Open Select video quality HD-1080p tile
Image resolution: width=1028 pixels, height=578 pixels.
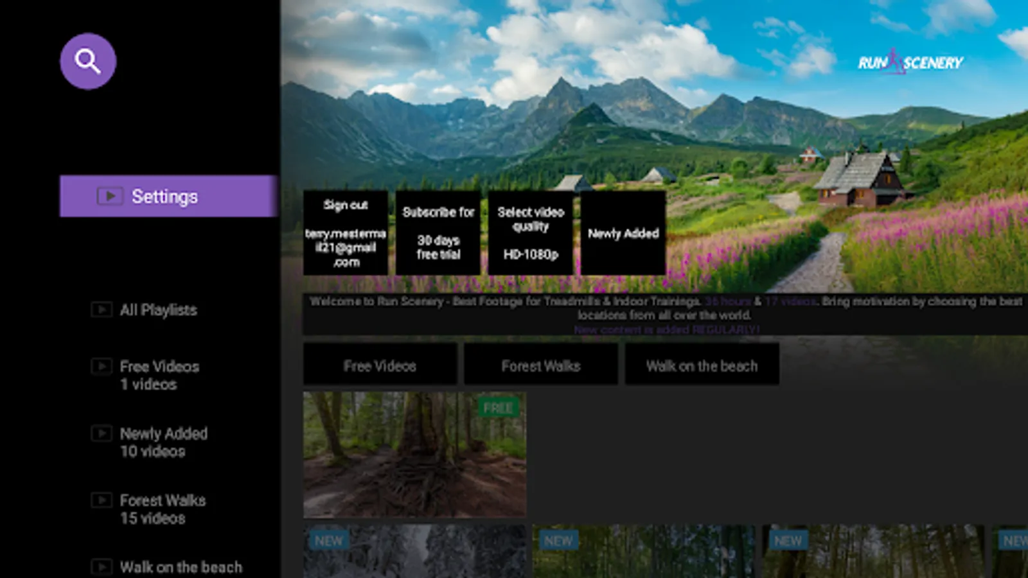531,232
